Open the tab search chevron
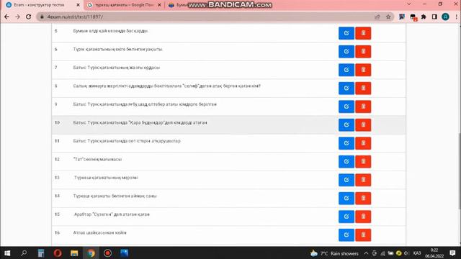Image resolution: width=461 pixels, height=259 pixels. (x=409, y=4)
